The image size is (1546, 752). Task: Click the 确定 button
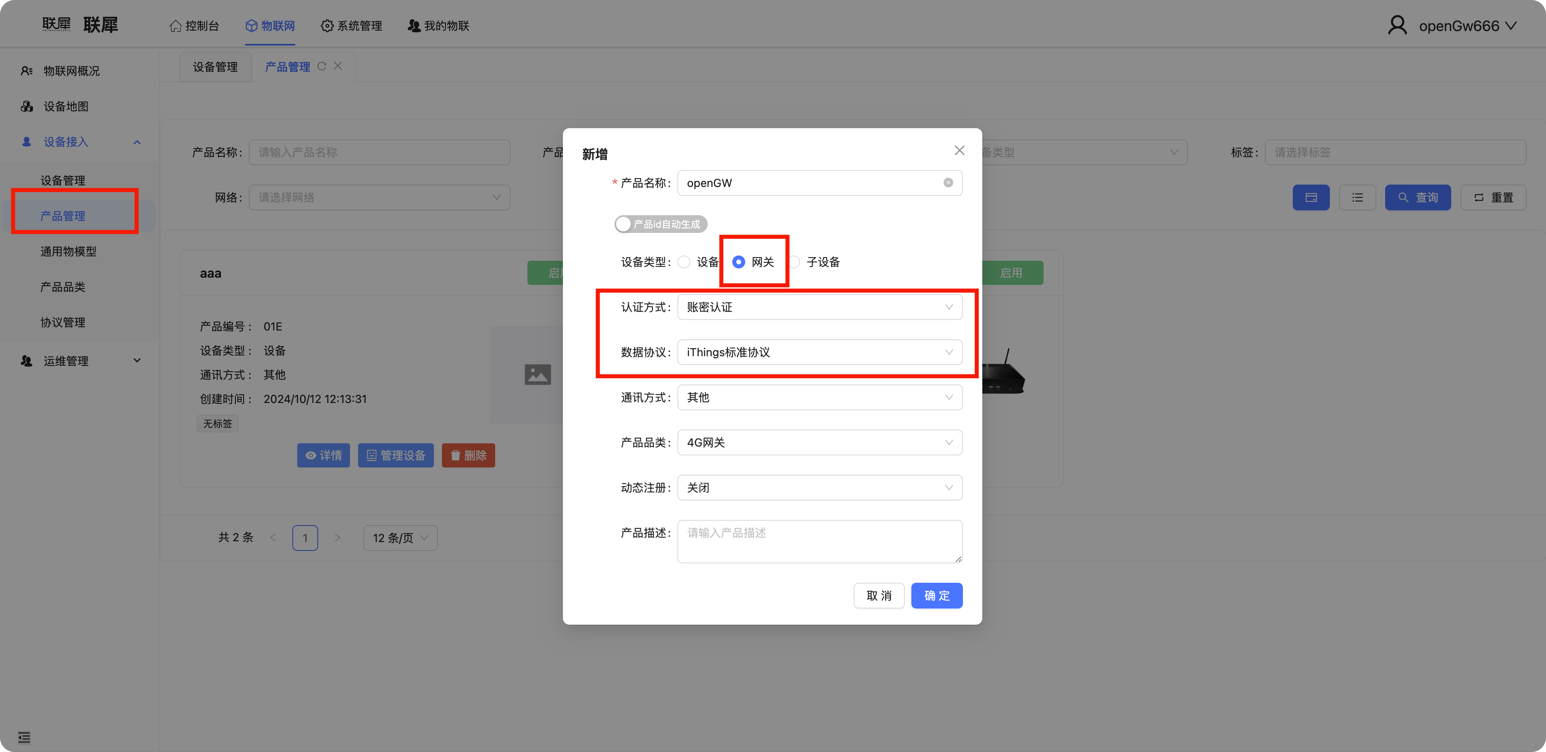pos(936,596)
